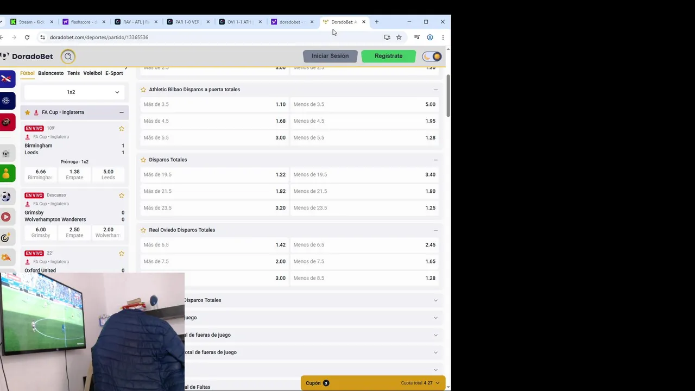Switch to the OVI 1-1 ATH tab
Screen dimensions: 695x391
coord(239,22)
